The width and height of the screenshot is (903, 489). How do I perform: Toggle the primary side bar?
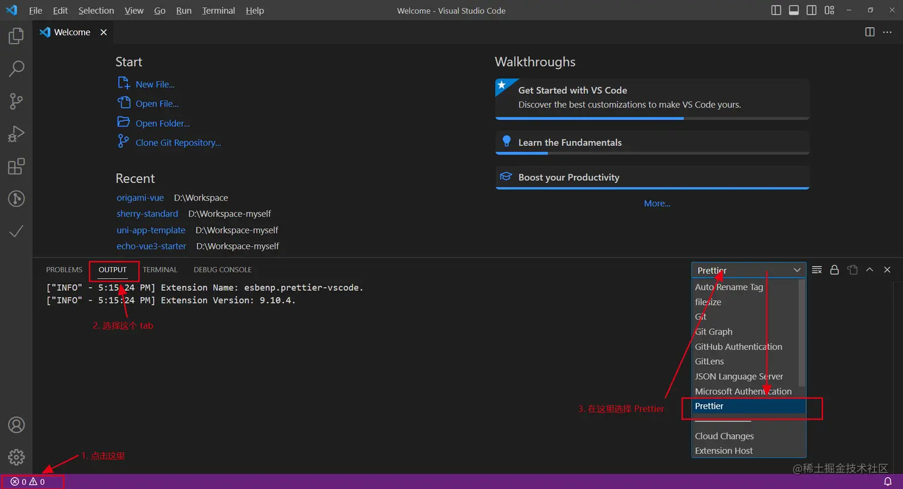pos(776,10)
